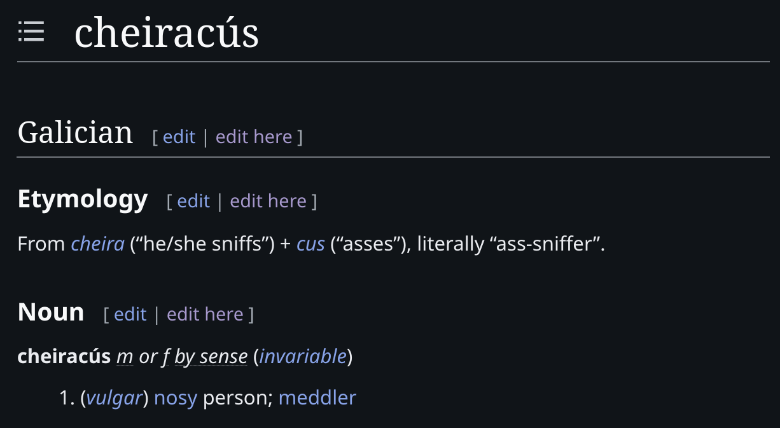Click the 'edit' link beside Galician

tap(179, 137)
